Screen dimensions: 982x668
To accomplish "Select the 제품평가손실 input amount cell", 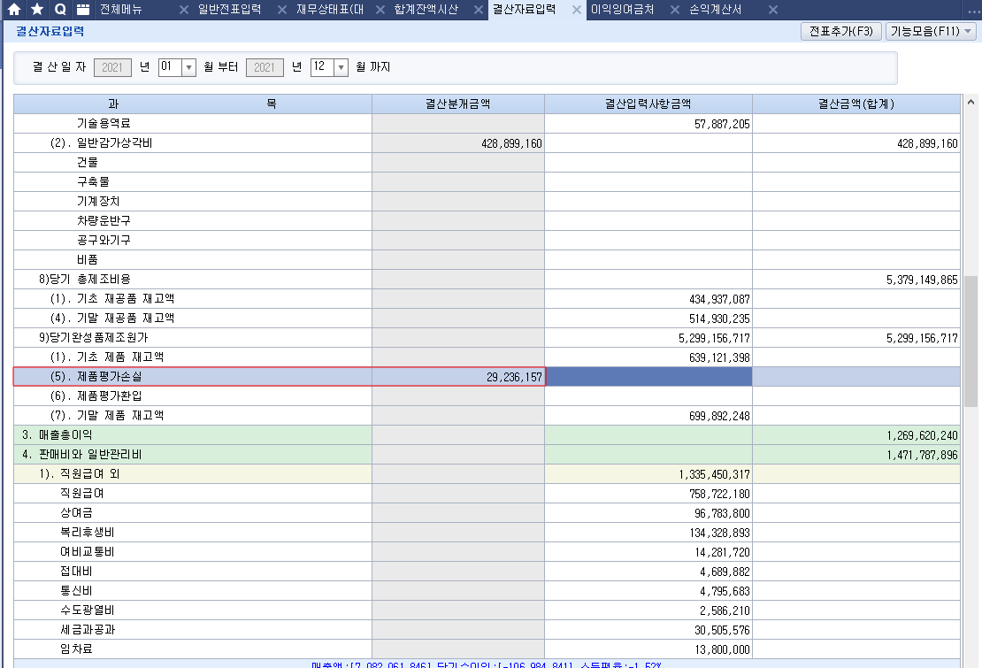I will click(648, 377).
